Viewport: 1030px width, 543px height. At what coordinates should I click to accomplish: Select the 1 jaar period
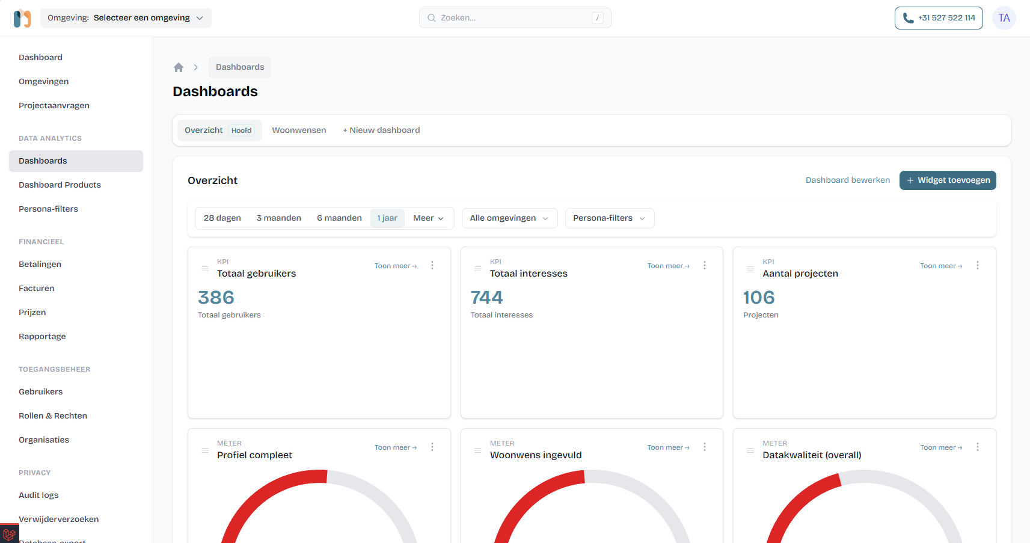coord(387,218)
